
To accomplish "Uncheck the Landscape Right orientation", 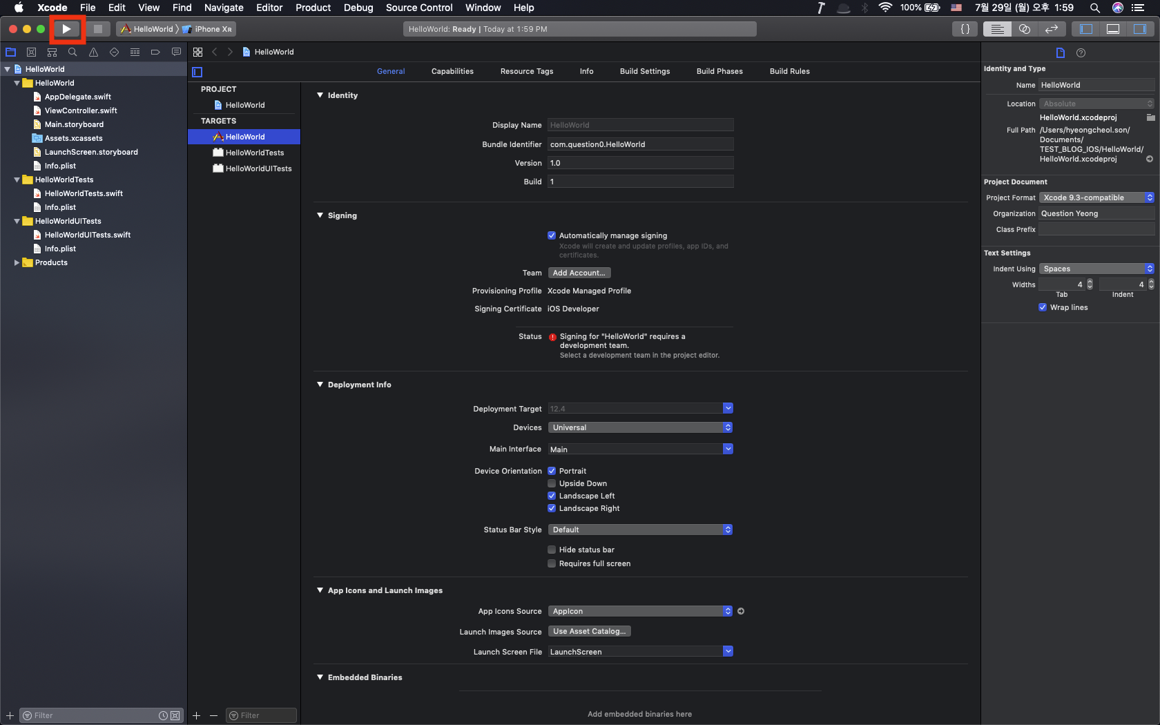I will pyautogui.click(x=552, y=508).
